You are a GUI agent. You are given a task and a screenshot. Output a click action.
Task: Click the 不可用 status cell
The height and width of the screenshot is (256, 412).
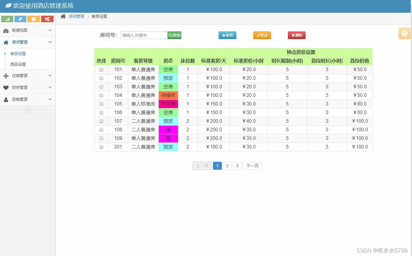click(168, 104)
